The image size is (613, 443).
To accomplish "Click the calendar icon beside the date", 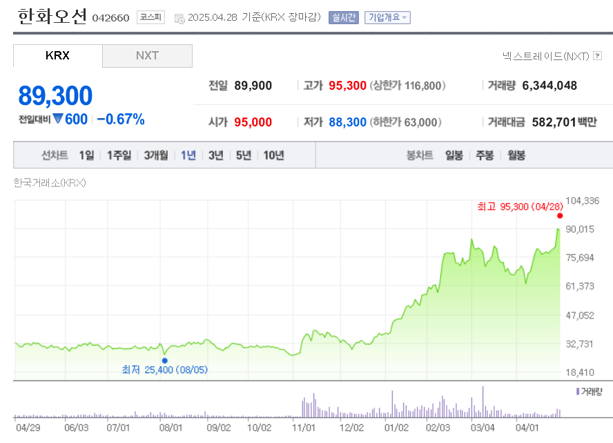I will click(179, 19).
